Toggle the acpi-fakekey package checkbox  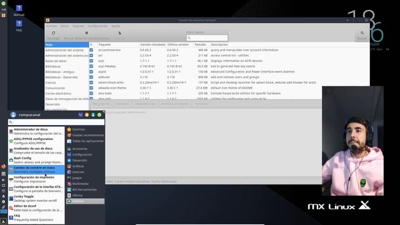click(x=91, y=66)
